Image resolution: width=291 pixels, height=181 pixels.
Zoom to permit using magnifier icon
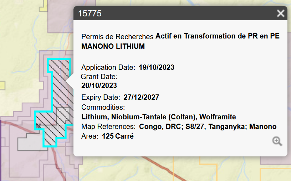[277, 141]
